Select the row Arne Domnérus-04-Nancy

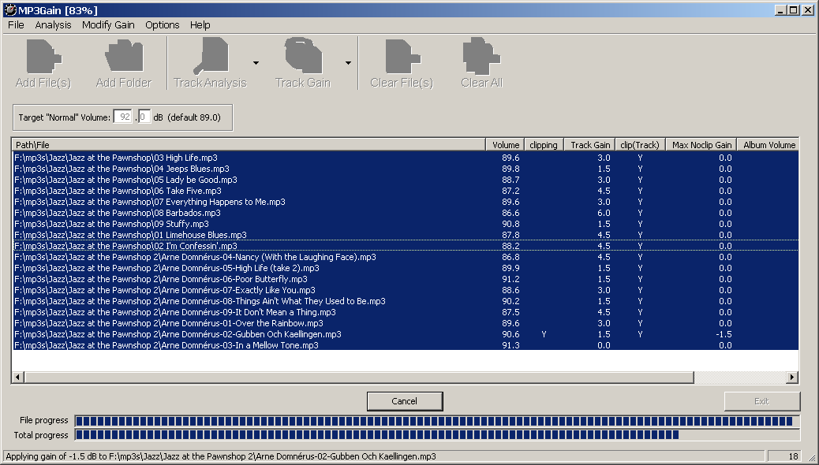(406, 257)
